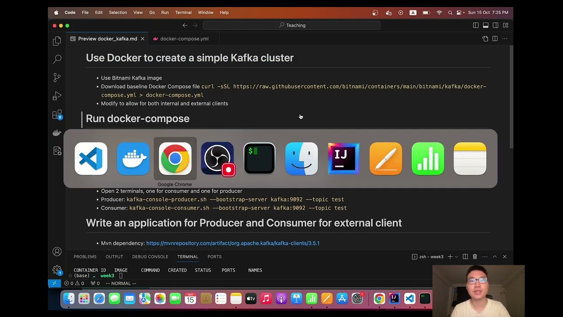
Task: Click the terminal prompt line week3
Action: click(x=98, y=276)
